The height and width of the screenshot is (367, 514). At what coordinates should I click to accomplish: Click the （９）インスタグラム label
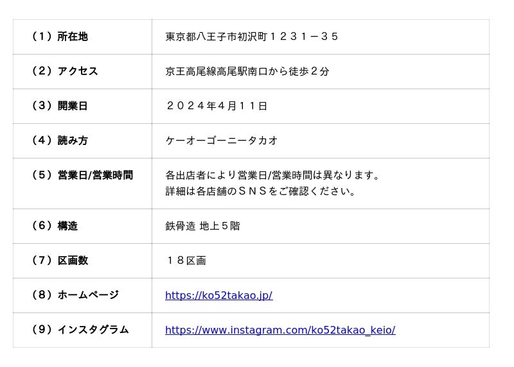click(x=80, y=330)
